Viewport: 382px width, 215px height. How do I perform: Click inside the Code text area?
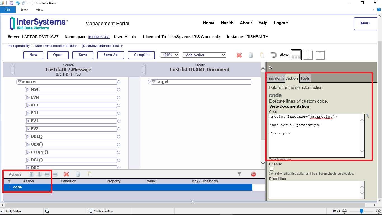(317, 136)
